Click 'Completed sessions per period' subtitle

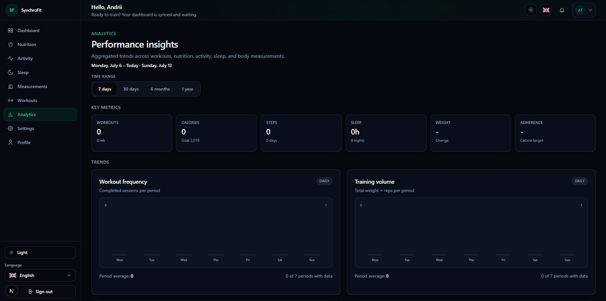[130, 190]
